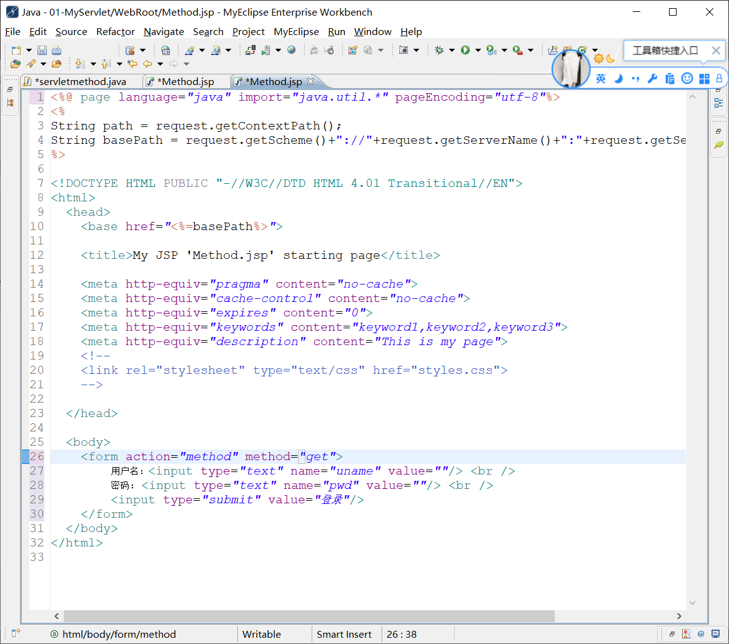Click the html/body/form/method status breadcrumb

tap(119, 634)
